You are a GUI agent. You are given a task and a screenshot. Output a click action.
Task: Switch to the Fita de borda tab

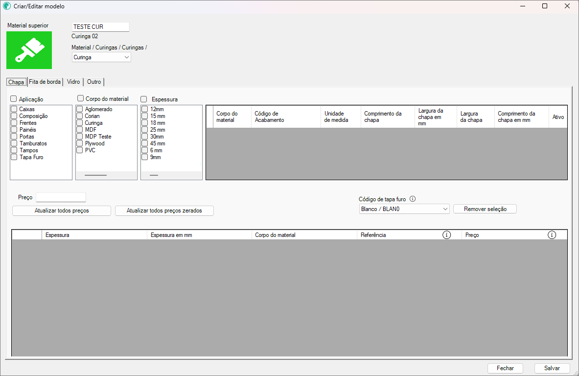click(45, 82)
